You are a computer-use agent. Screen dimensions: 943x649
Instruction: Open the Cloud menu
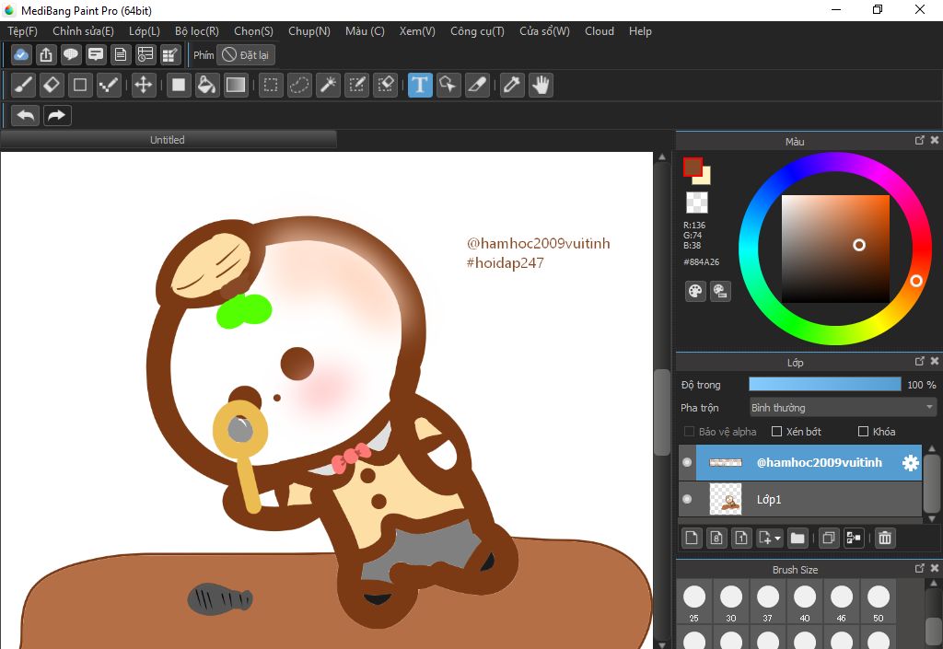(600, 31)
